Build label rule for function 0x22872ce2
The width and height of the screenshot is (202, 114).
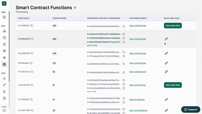pyautogui.click(x=166, y=72)
